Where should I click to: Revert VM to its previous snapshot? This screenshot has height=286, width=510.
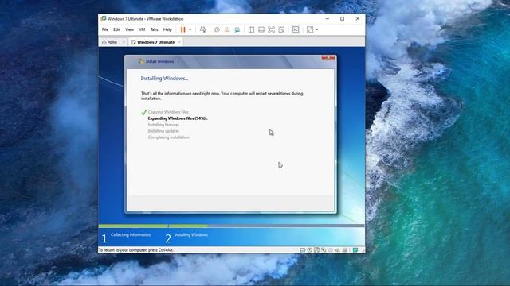pyautogui.click(x=227, y=29)
